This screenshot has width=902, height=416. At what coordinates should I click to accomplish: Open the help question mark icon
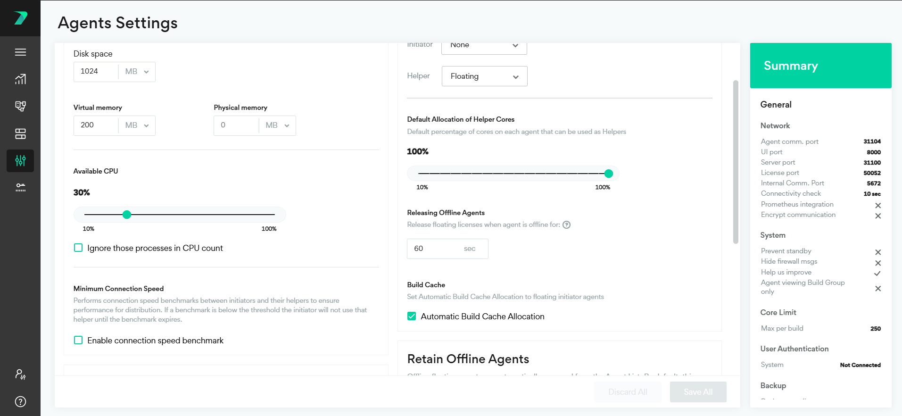coord(20,401)
